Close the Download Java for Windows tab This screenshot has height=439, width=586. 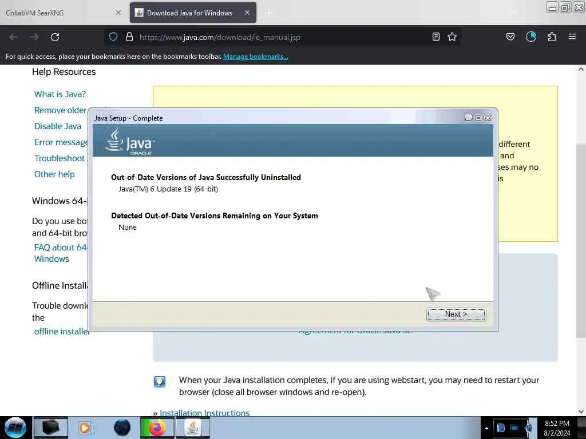click(247, 13)
